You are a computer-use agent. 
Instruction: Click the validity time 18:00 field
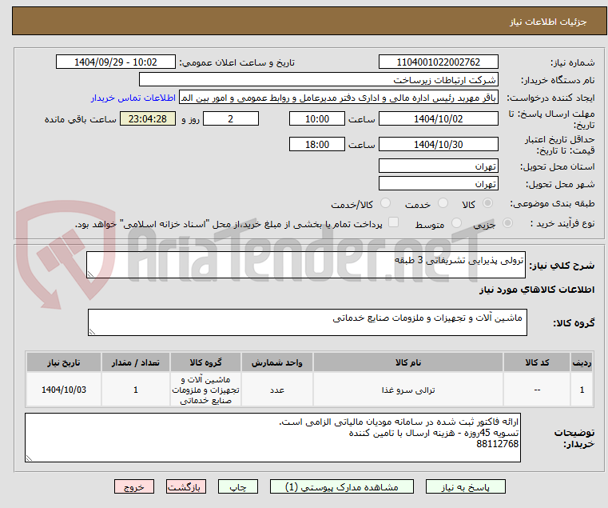[x=317, y=144]
